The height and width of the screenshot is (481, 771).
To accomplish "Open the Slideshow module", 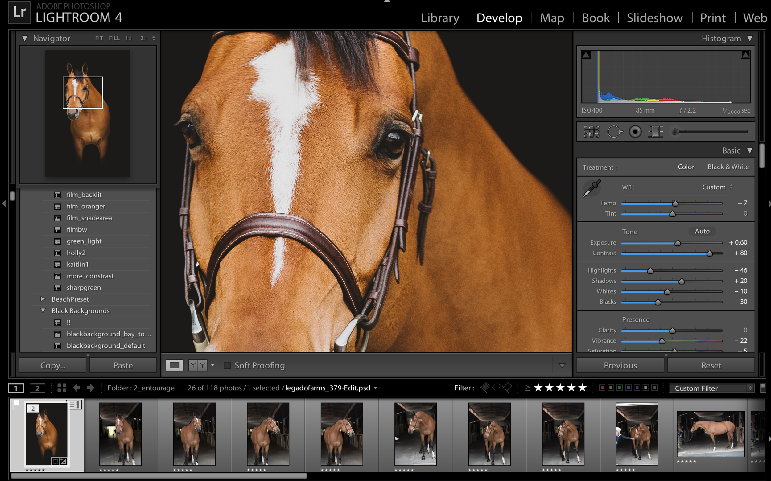I will 654,18.
